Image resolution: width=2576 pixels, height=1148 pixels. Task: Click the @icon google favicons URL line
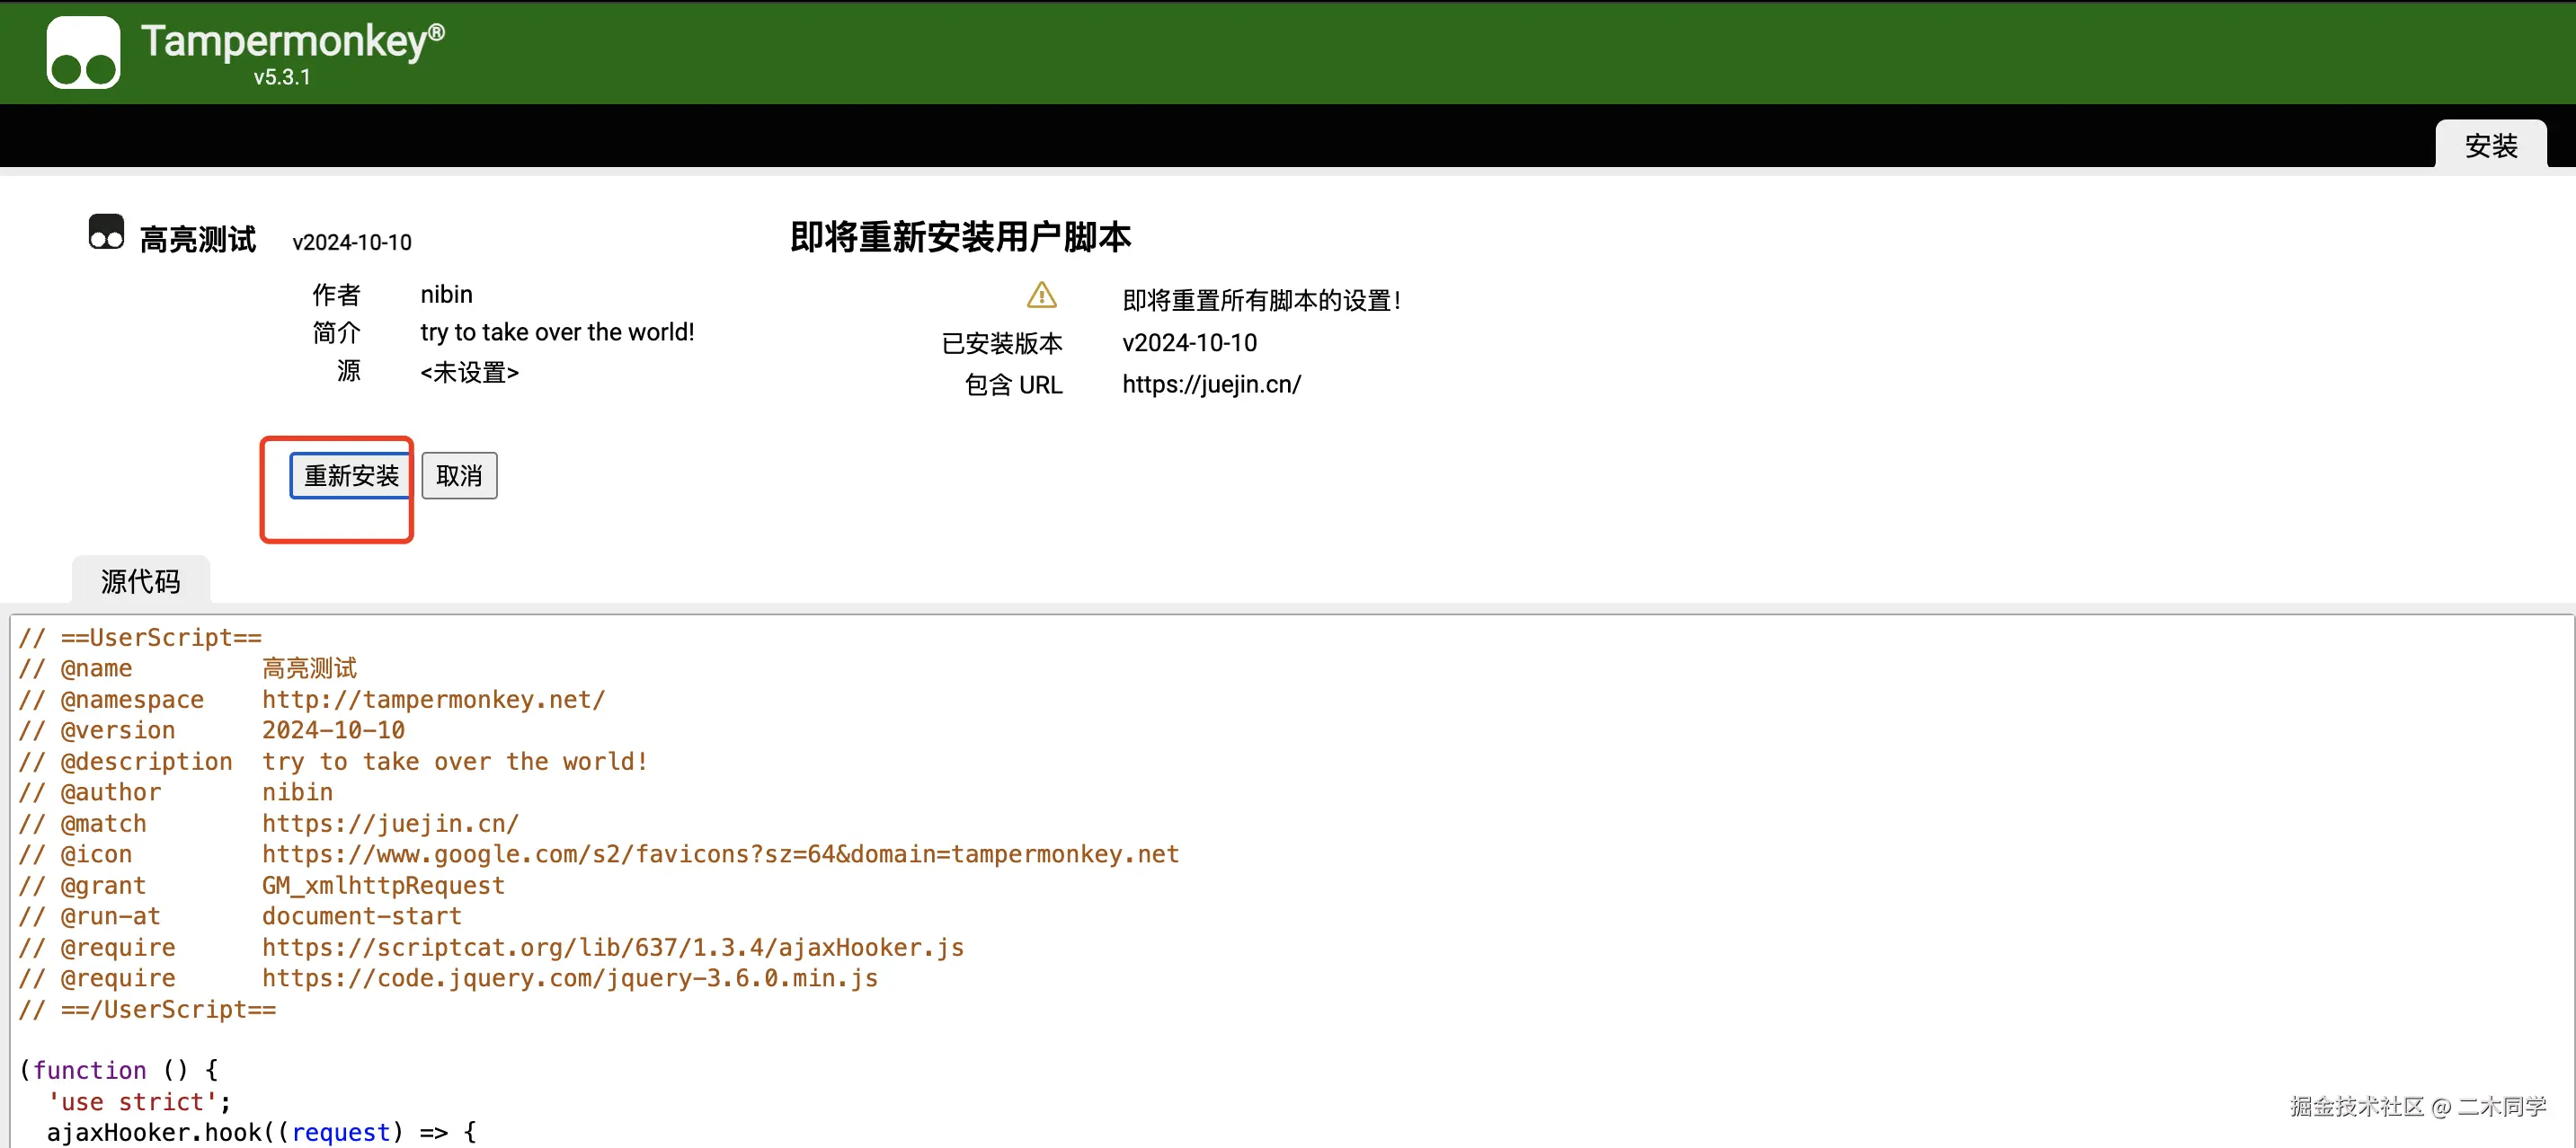click(720, 854)
